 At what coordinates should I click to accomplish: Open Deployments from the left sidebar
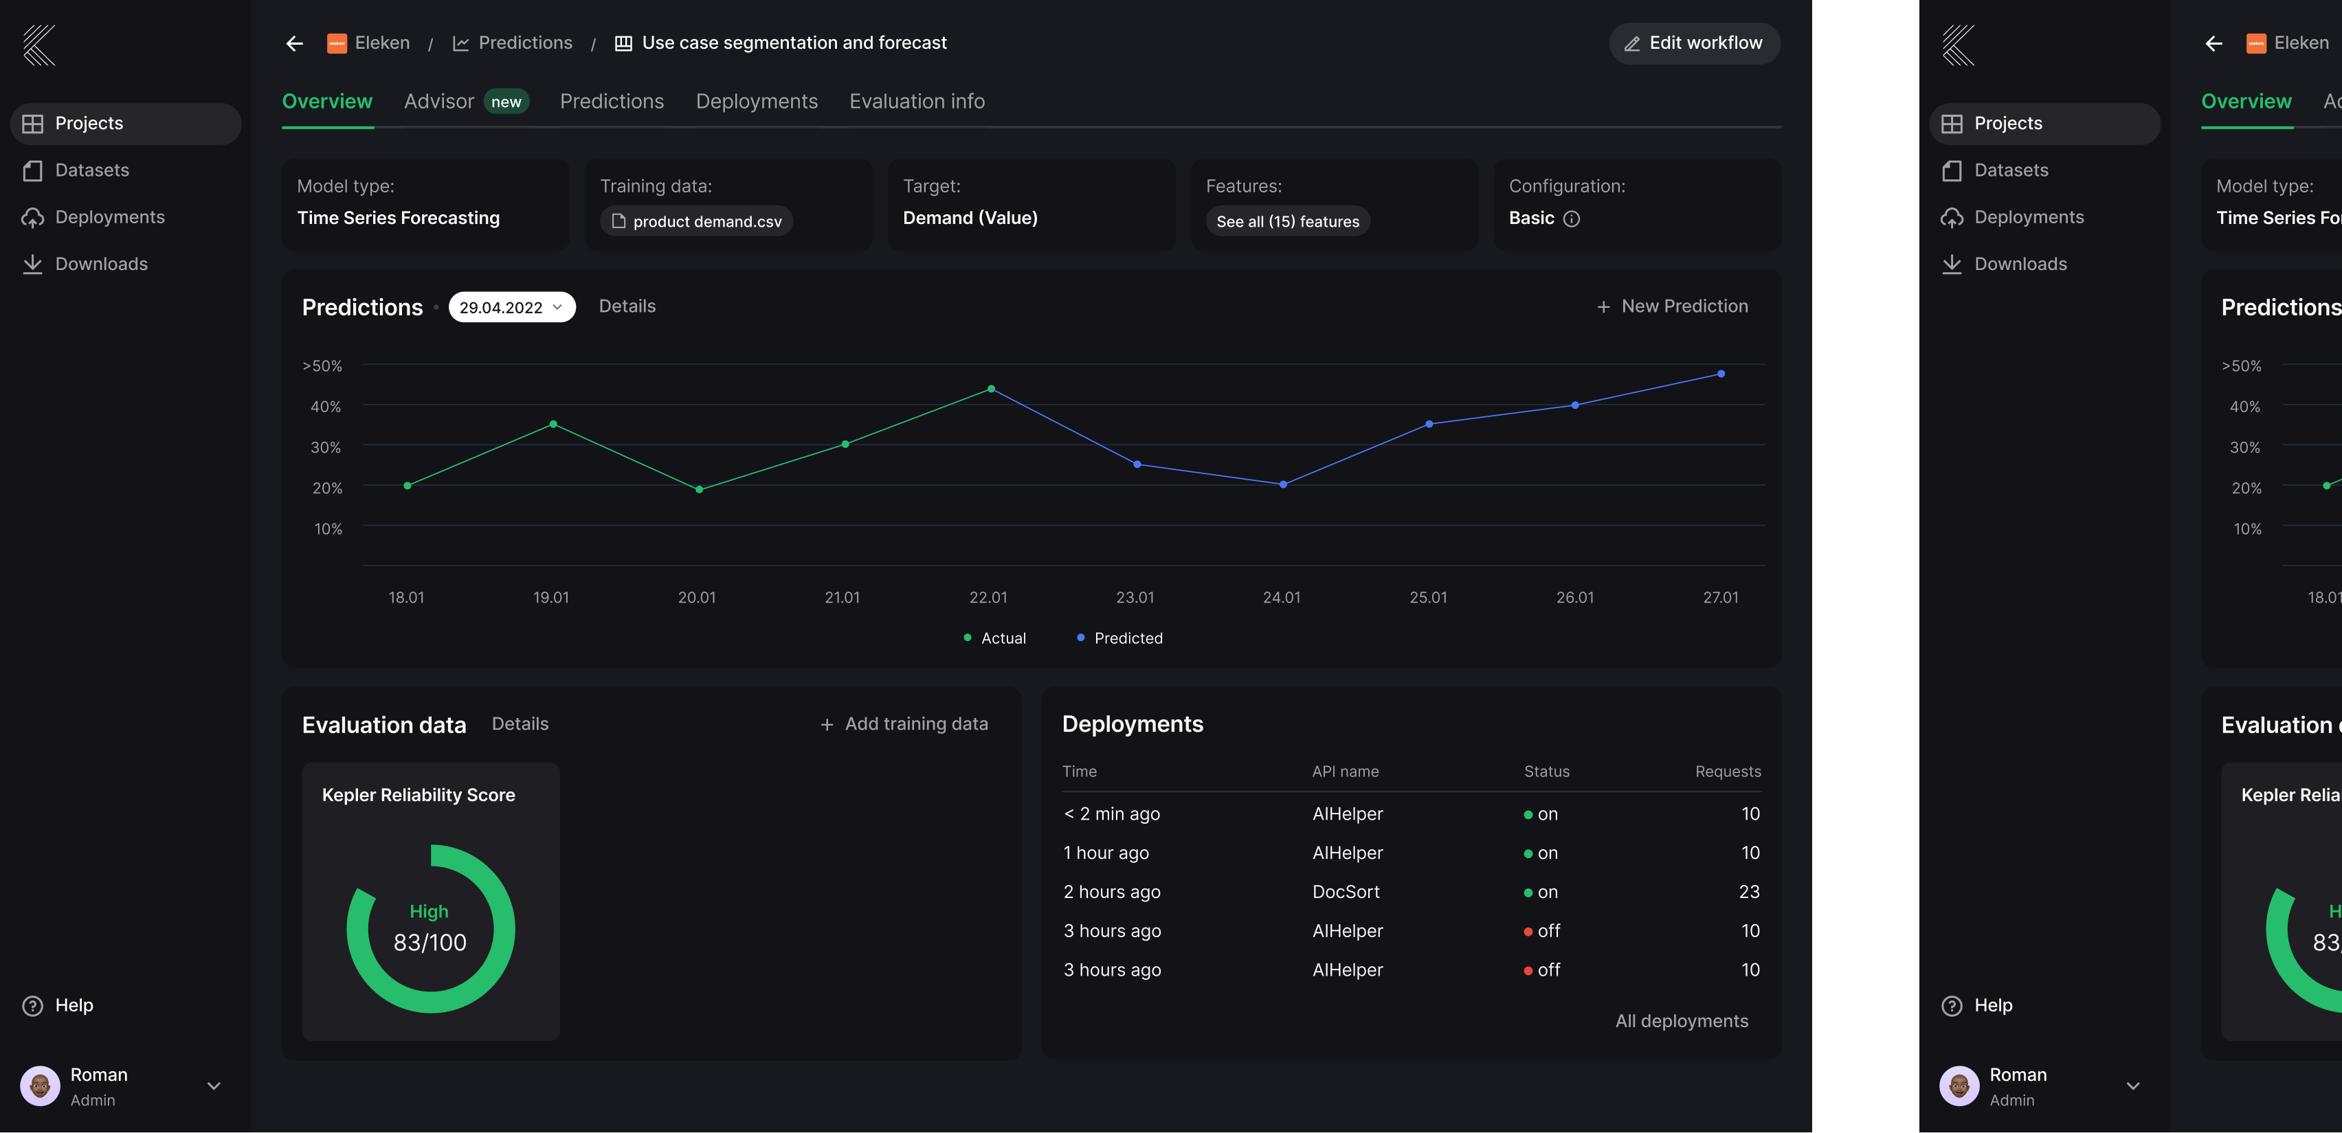point(109,217)
